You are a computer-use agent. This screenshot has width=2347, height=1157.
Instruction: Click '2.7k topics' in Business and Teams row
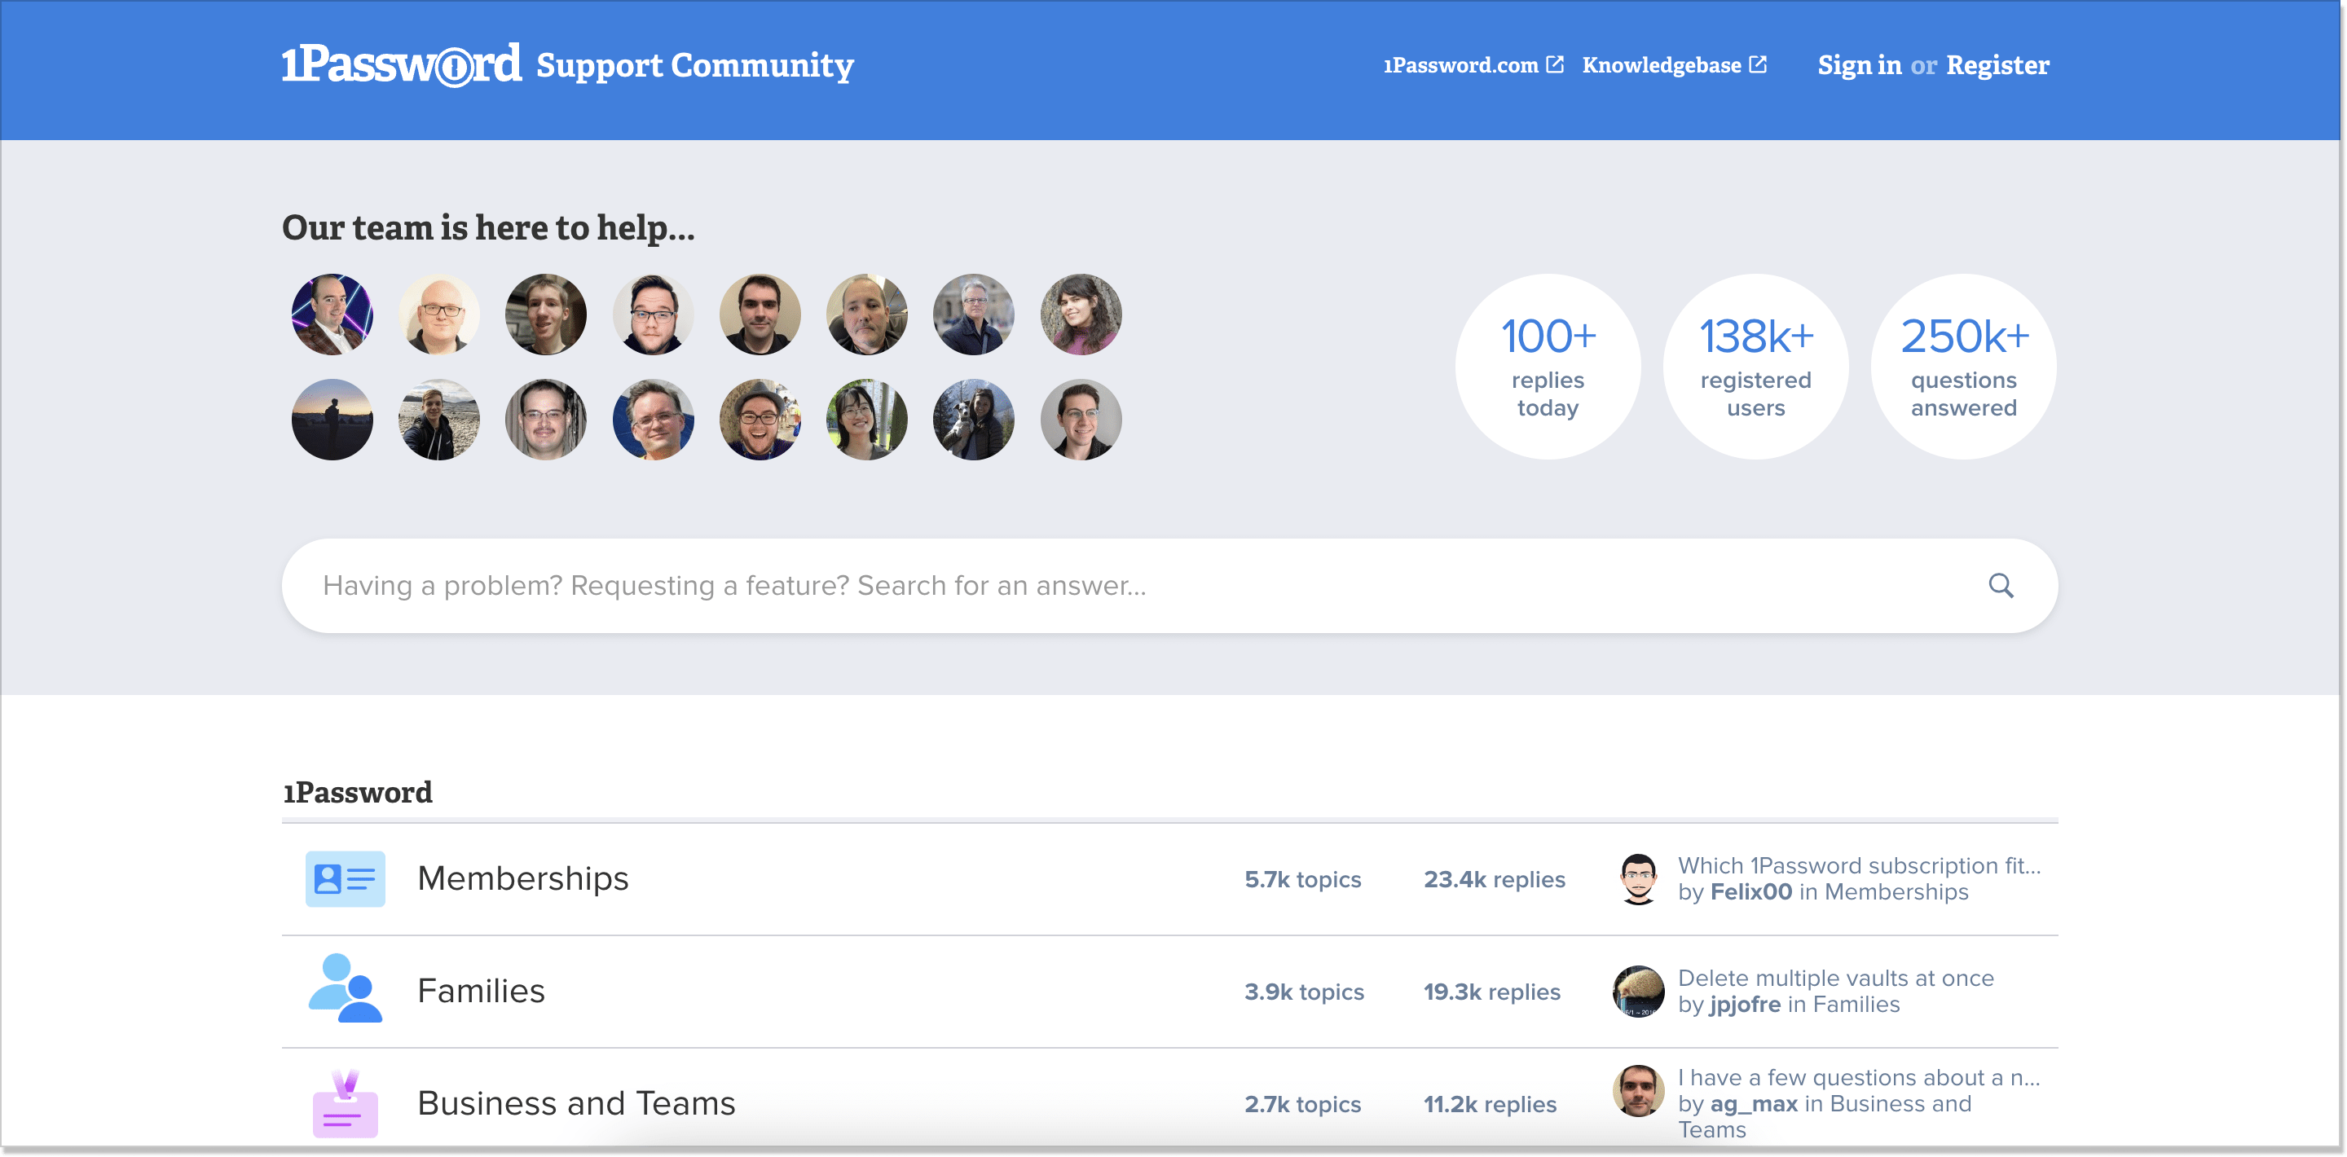point(1302,1104)
